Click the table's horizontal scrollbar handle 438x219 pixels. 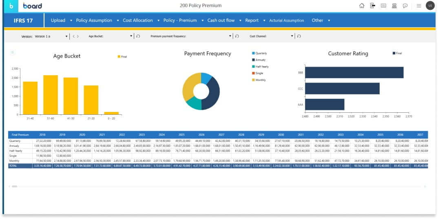15,186
